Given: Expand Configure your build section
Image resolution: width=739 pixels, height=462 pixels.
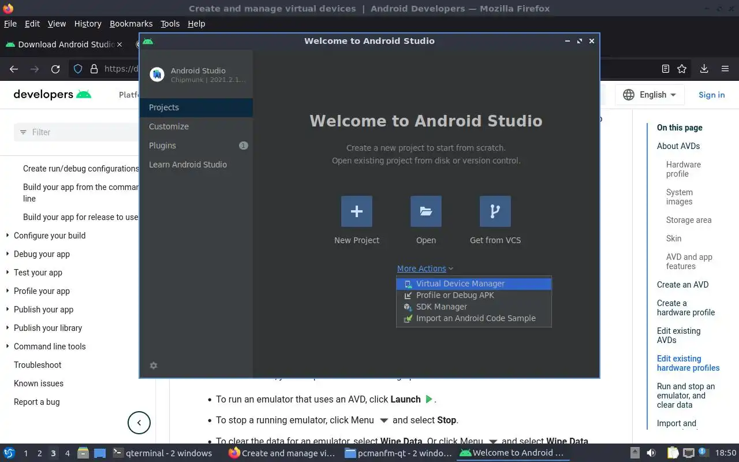Looking at the screenshot, I should pos(50,236).
